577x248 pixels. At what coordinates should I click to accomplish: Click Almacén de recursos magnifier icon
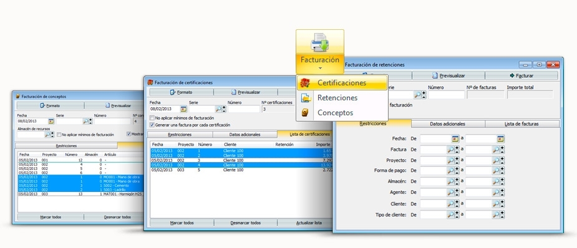[47, 135]
